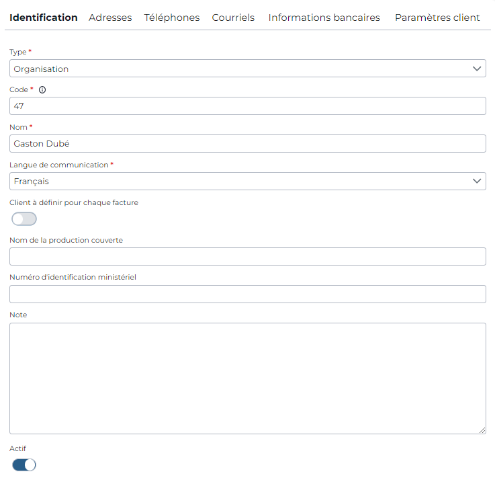Click the Nom field label
This screenshot has height=480, width=495.
[18, 127]
